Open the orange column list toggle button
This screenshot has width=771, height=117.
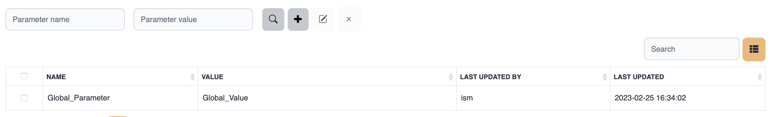click(x=754, y=49)
